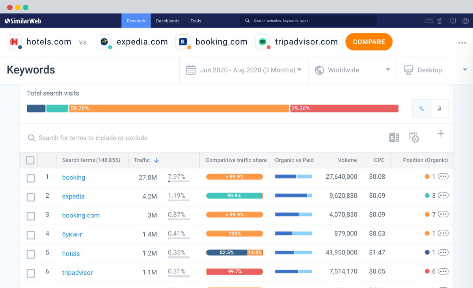Switch to the Dashboards tab

click(x=168, y=21)
